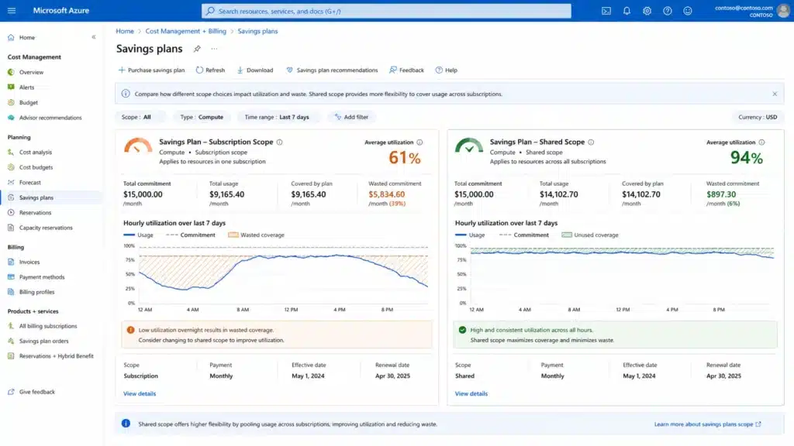Click the Usage legend in Subscription Scope chart
The height and width of the screenshot is (446, 794).
pos(138,235)
